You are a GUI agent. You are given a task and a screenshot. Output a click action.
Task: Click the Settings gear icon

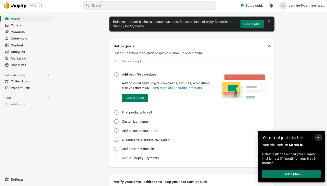coord(7,179)
